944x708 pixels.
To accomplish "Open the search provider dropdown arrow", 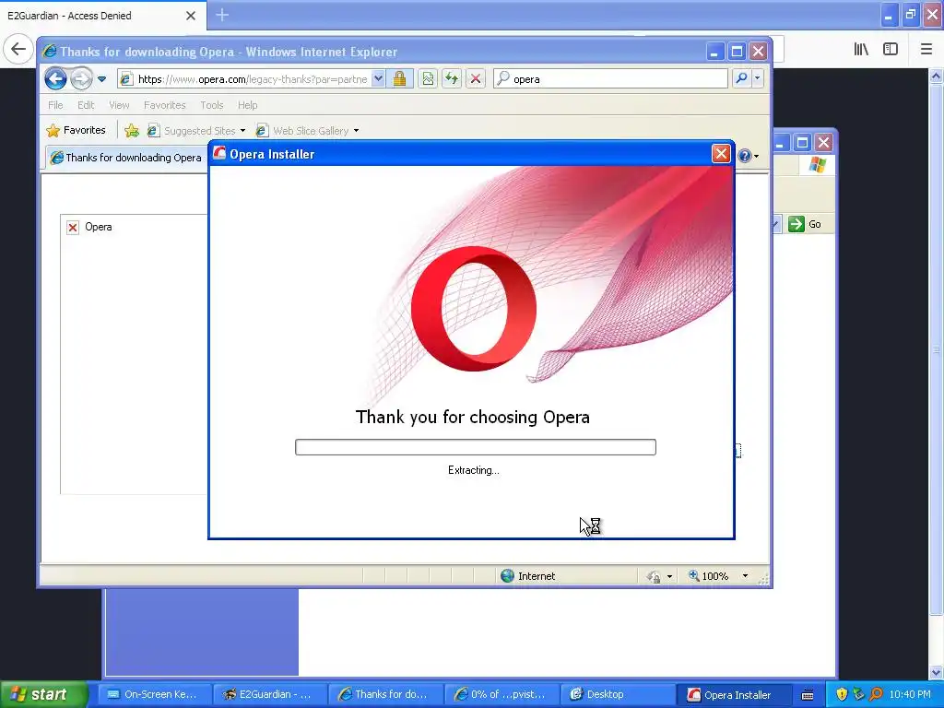I will (758, 79).
